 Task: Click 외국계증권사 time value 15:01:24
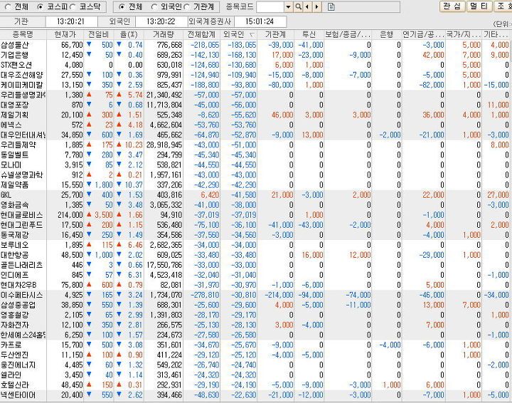tap(260, 21)
